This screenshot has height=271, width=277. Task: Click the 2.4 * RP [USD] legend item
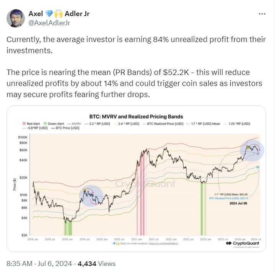(x=127, y=124)
